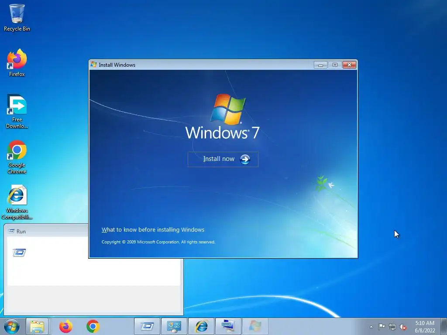The width and height of the screenshot is (447, 335).
Task: Click the network tray icon
Action: tap(392, 327)
